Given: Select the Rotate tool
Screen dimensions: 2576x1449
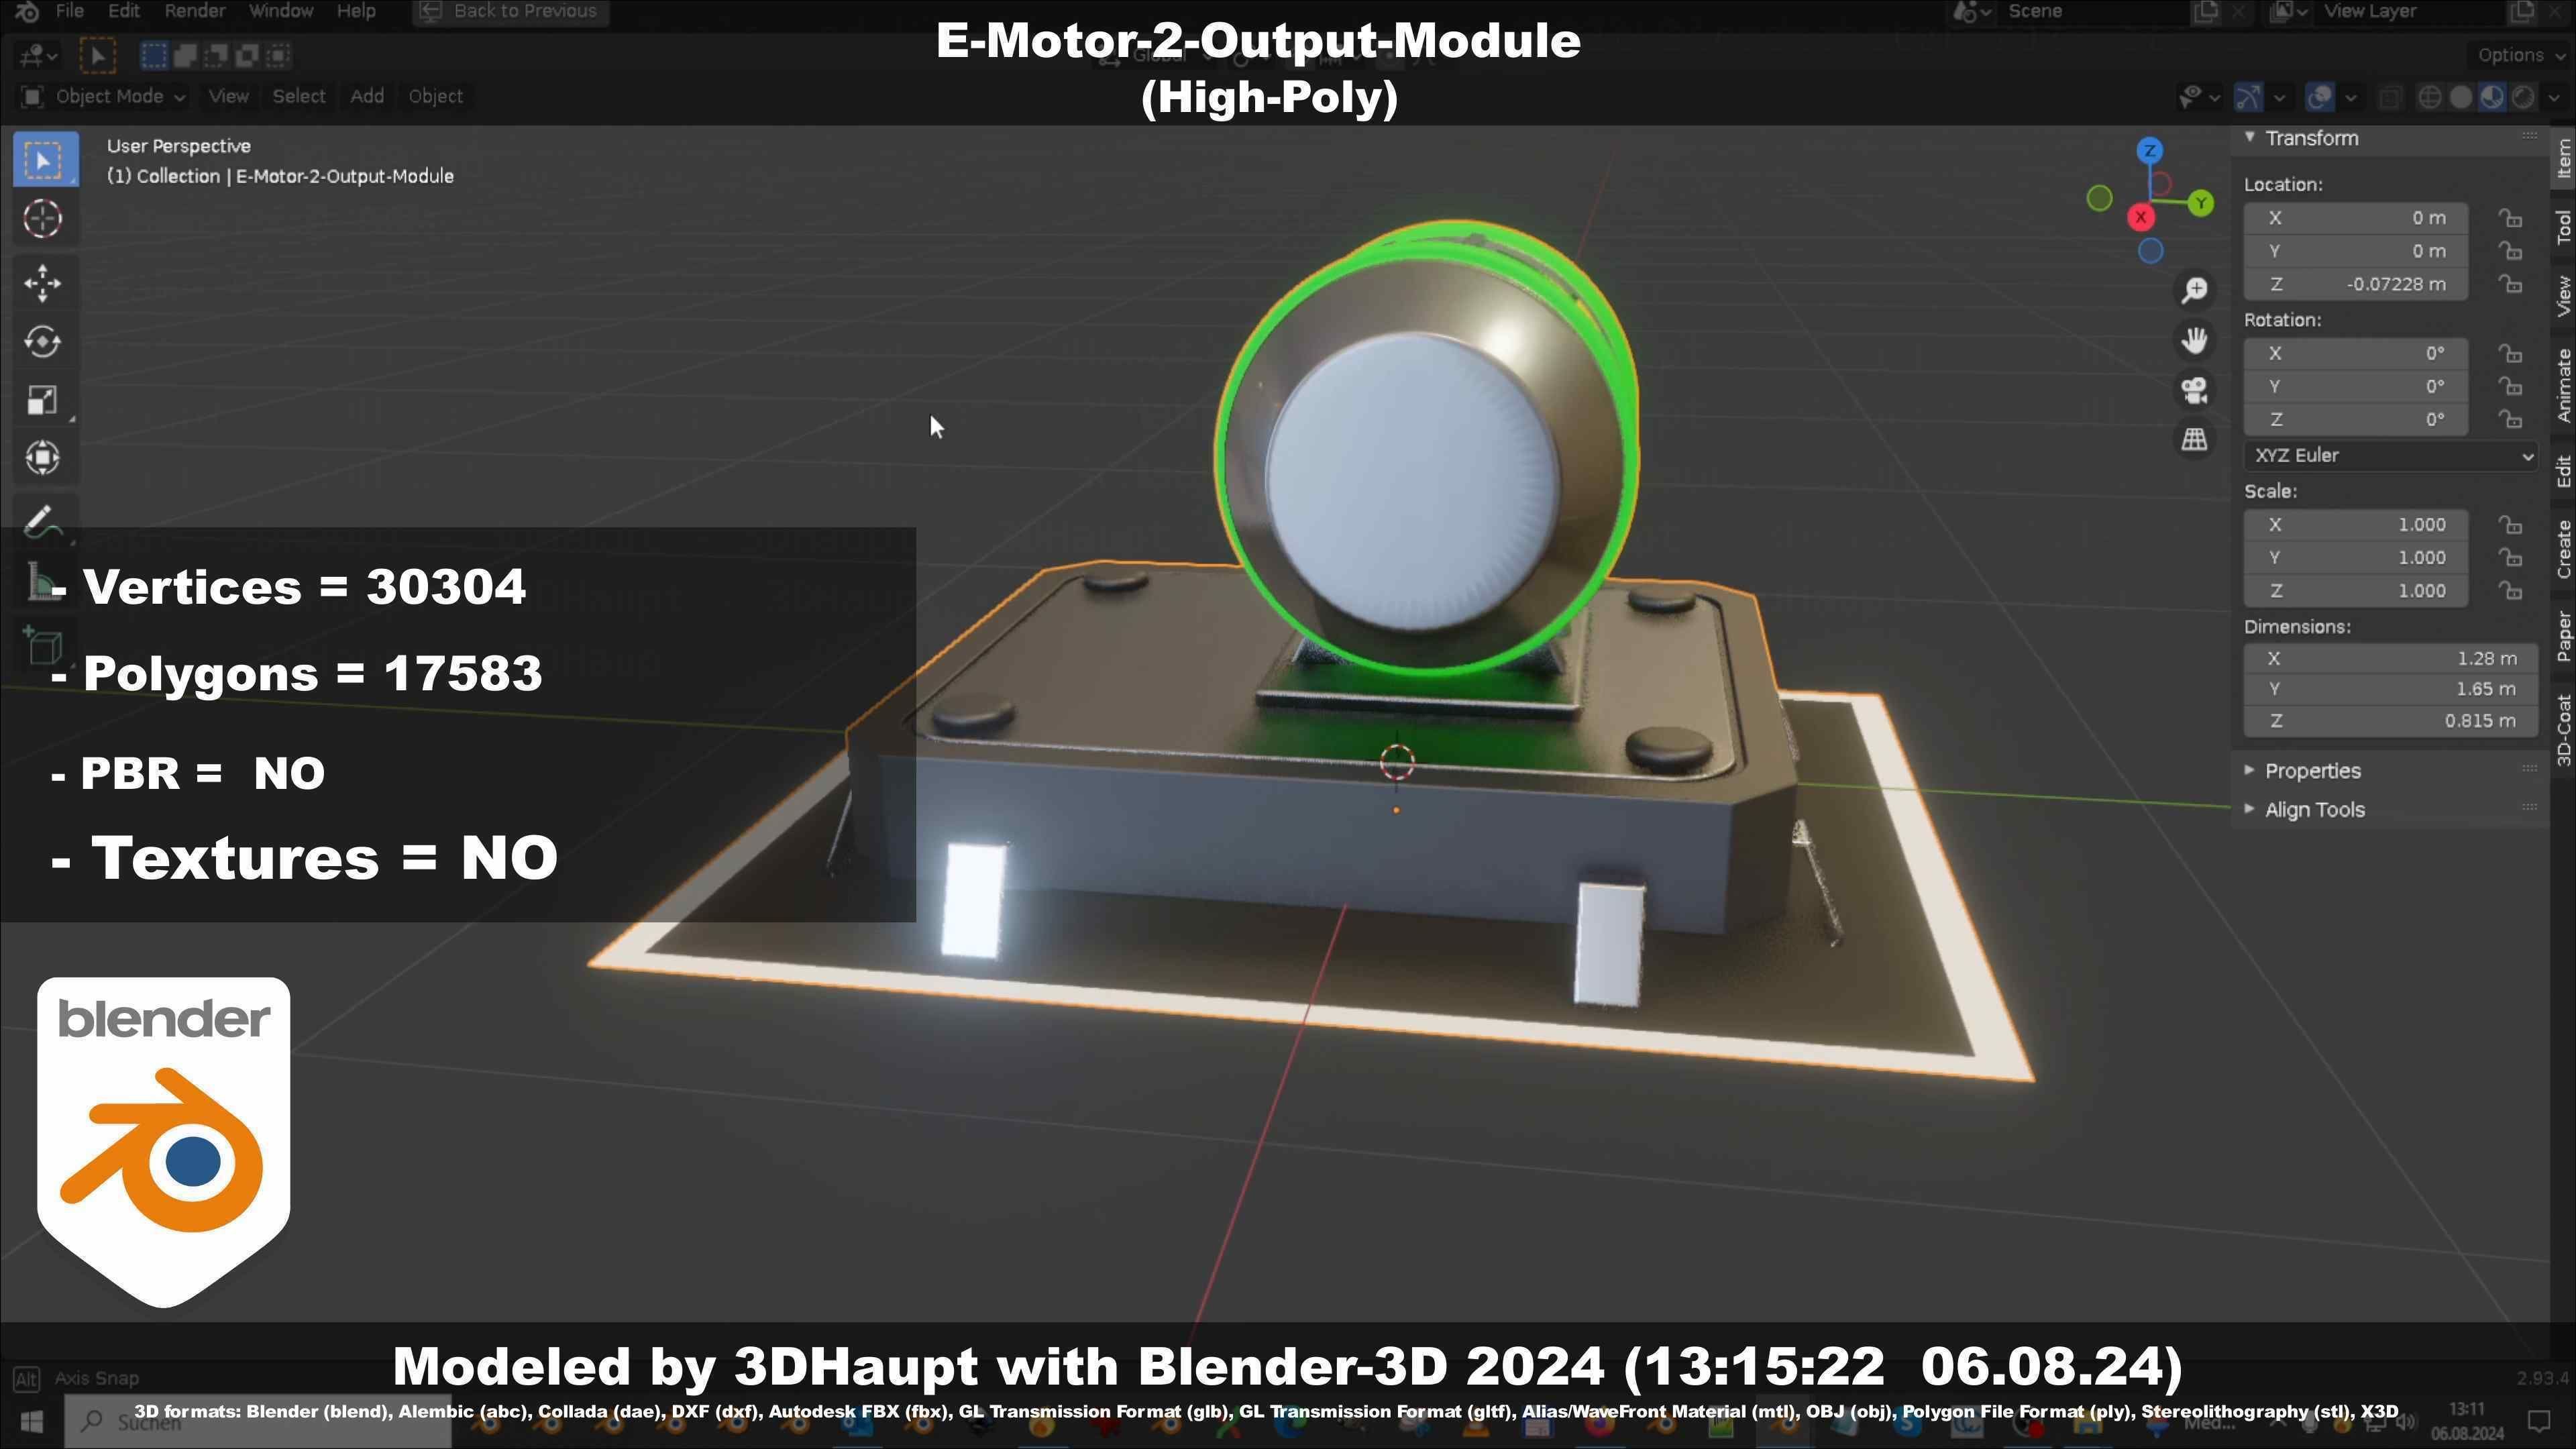Looking at the screenshot, I should point(42,342).
